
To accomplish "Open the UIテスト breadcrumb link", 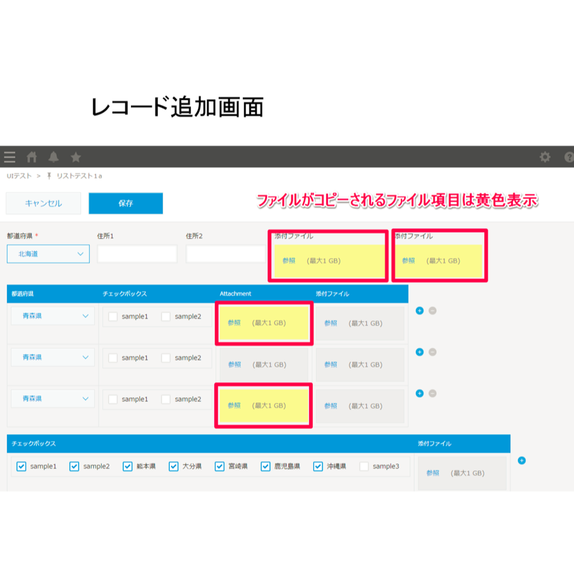I will pyautogui.click(x=19, y=176).
